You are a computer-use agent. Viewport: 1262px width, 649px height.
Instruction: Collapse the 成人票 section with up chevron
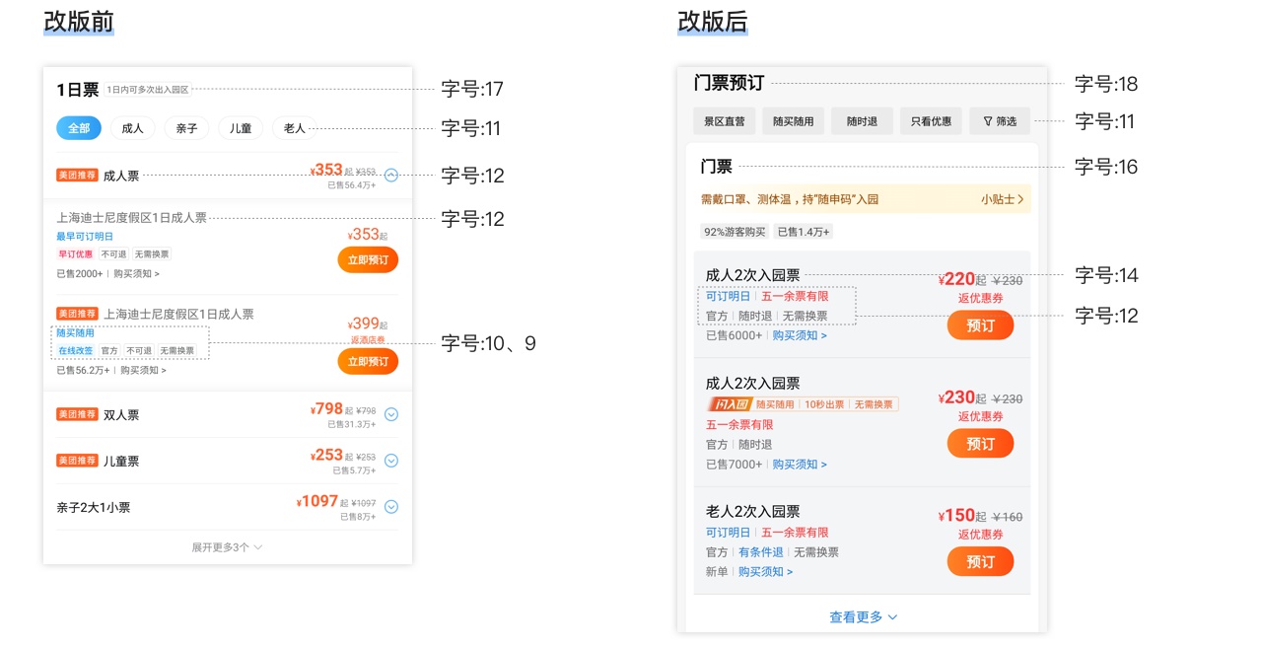coord(390,175)
